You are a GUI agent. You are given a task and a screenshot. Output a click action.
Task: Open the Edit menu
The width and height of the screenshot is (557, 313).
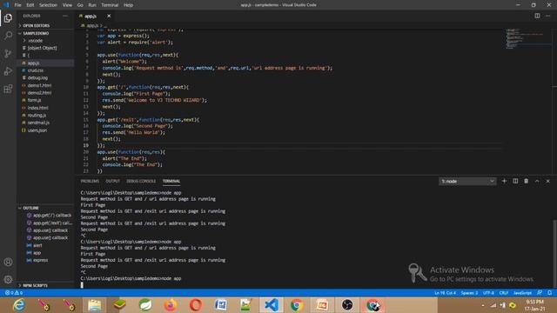coord(30,5)
